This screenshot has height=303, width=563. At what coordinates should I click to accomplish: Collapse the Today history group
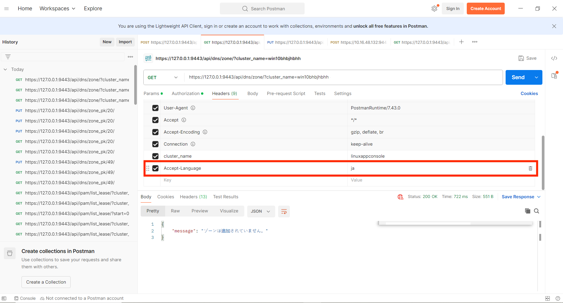coord(5,69)
